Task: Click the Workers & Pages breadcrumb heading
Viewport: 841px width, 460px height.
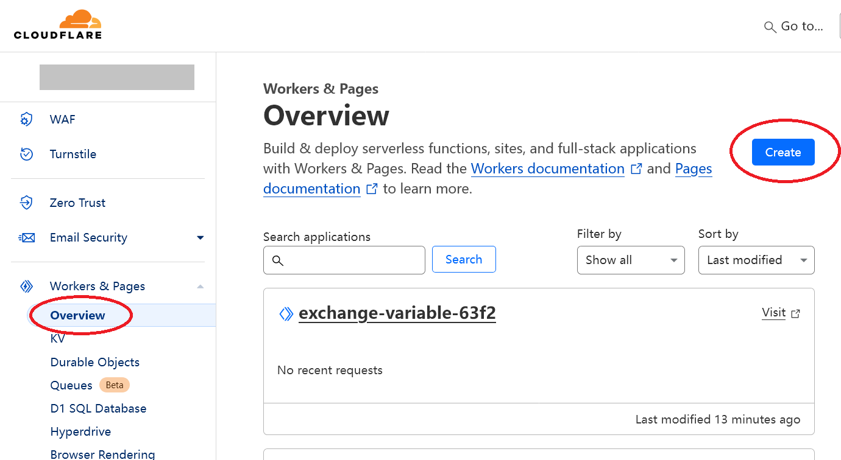Action: [x=321, y=89]
